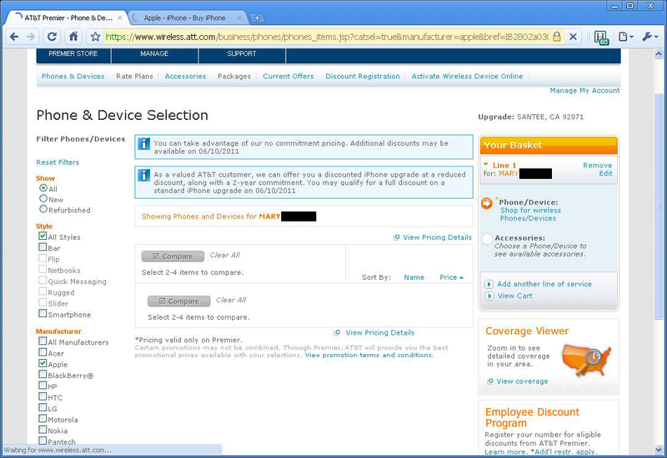Screen dimensions: 667x458
Task: Sort phones by Name
Action: pos(414,277)
